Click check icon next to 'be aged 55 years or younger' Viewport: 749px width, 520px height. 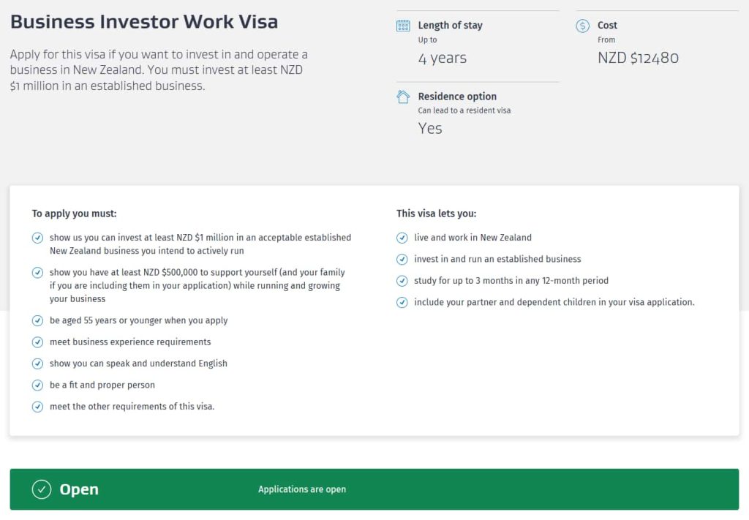38,320
